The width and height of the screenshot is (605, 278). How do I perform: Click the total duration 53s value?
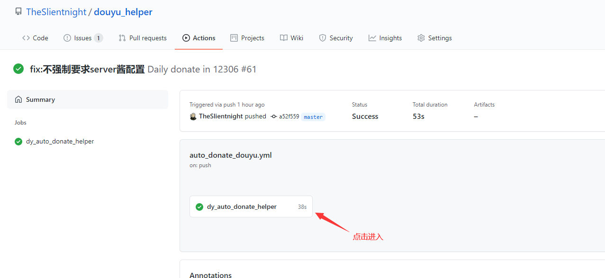[x=418, y=117]
